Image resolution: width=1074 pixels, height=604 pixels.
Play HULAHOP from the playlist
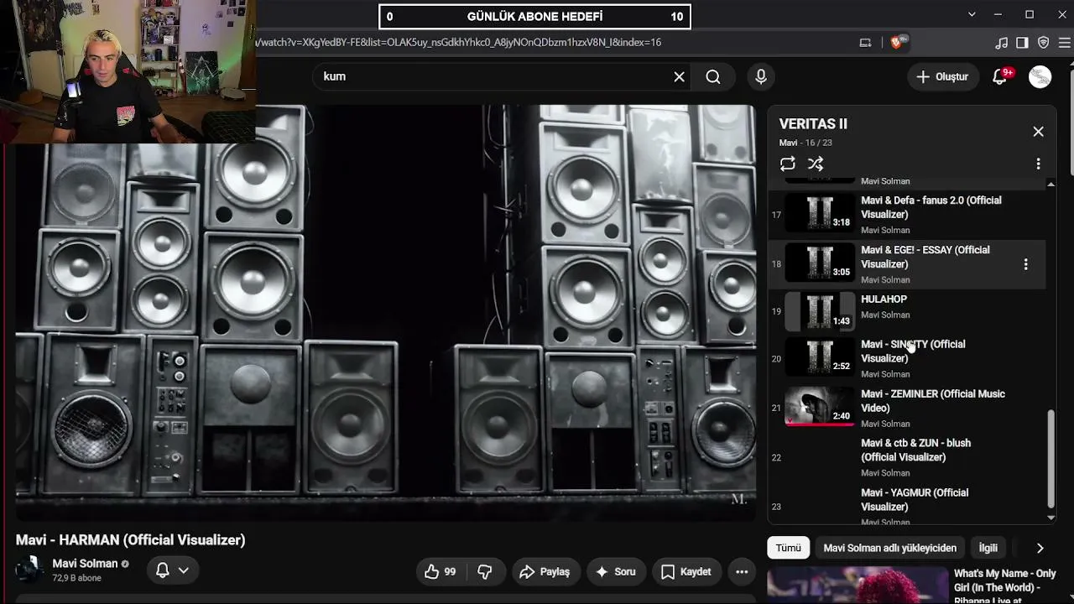click(908, 311)
